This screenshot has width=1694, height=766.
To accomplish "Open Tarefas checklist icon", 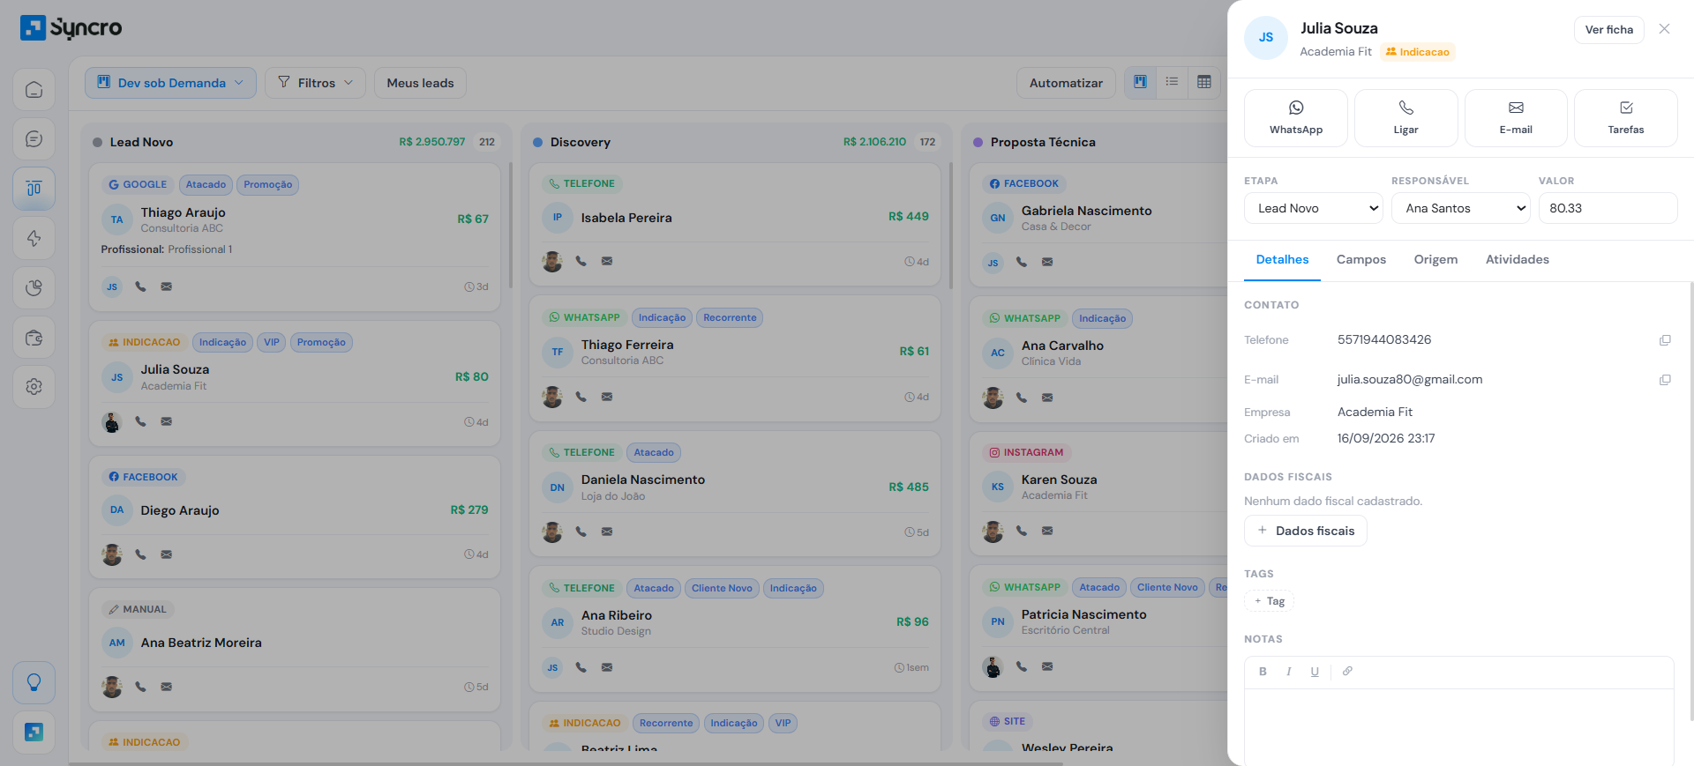I will 1625,118.
